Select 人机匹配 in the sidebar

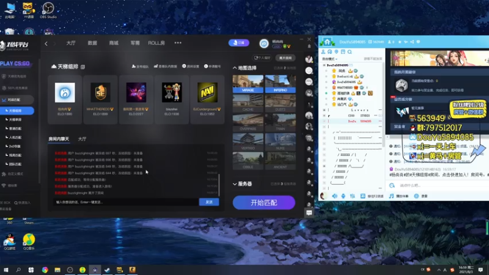click(15, 137)
